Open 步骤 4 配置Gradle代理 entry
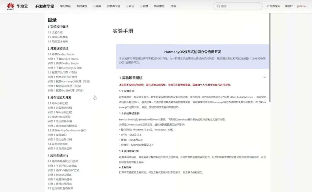 pos(66,91)
